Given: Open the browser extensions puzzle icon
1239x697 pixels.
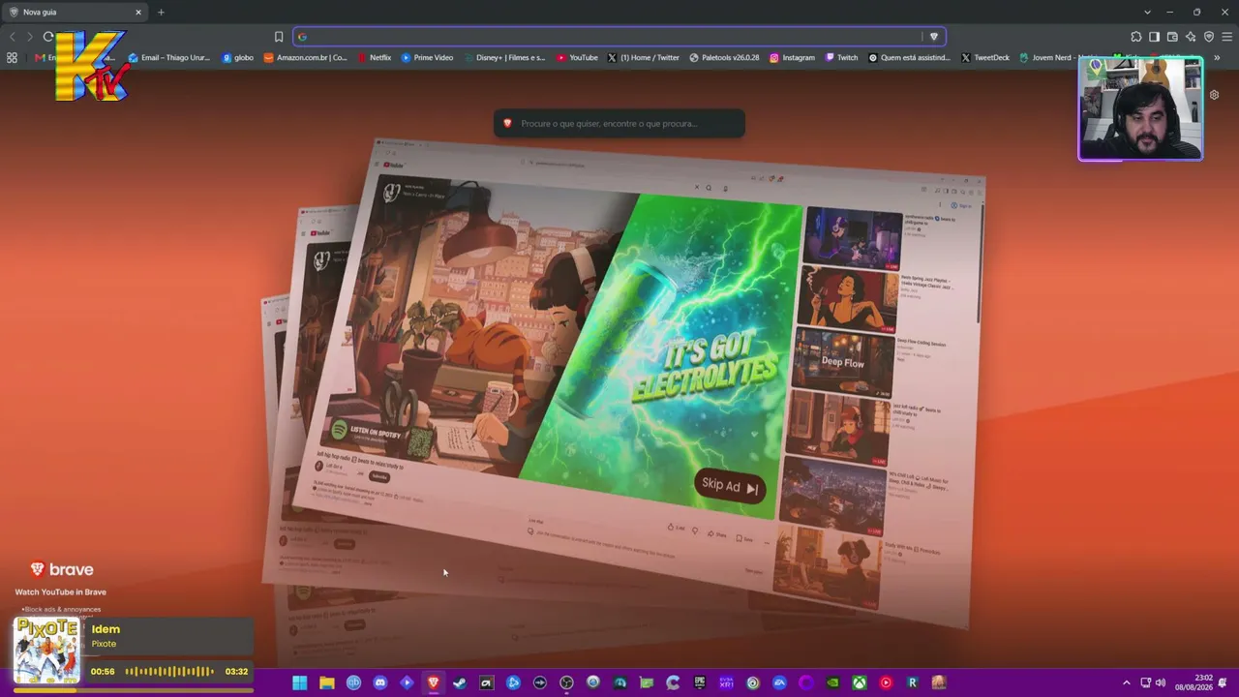Looking at the screenshot, I should (x=1136, y=37).
